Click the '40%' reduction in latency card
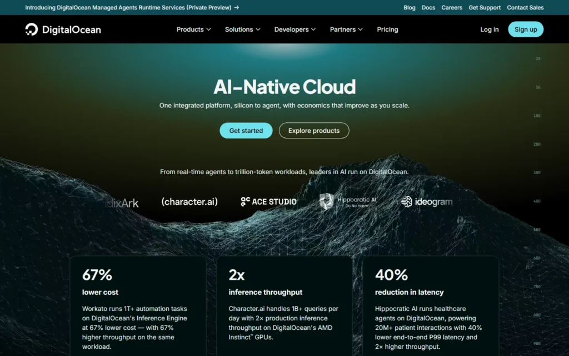Image resolution: width=569 pixels, height=356 pixels. pos(431,306)
